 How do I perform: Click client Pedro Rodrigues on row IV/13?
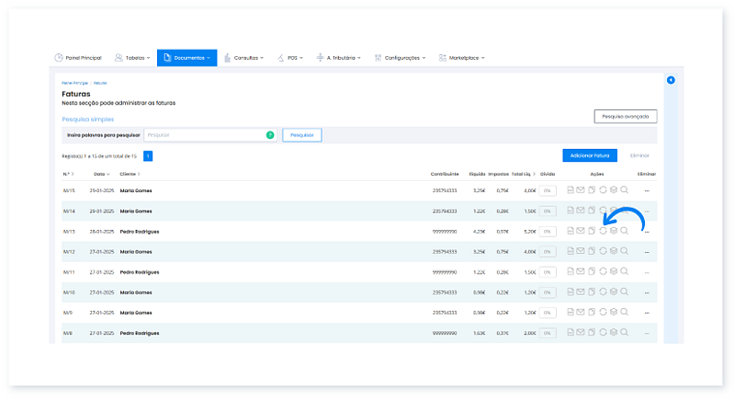pyautogui.click(x=140, y=232)
